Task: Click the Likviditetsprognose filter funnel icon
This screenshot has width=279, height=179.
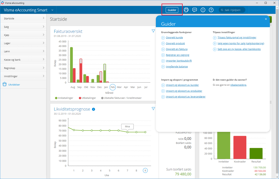Action: pos(153,109)
